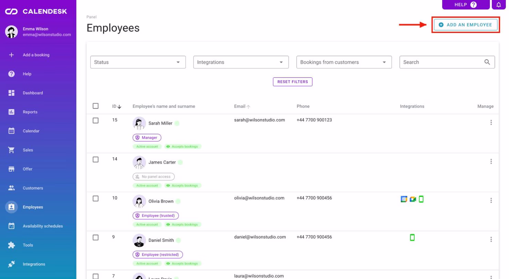Click the Add an Employee button

point(465,25)
